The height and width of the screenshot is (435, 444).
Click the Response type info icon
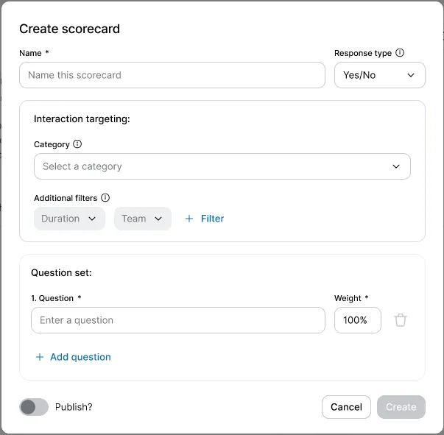click(400, 53)
